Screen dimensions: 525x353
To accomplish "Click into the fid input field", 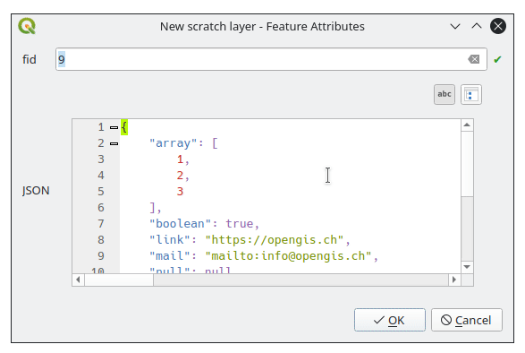I will (261, 59).
